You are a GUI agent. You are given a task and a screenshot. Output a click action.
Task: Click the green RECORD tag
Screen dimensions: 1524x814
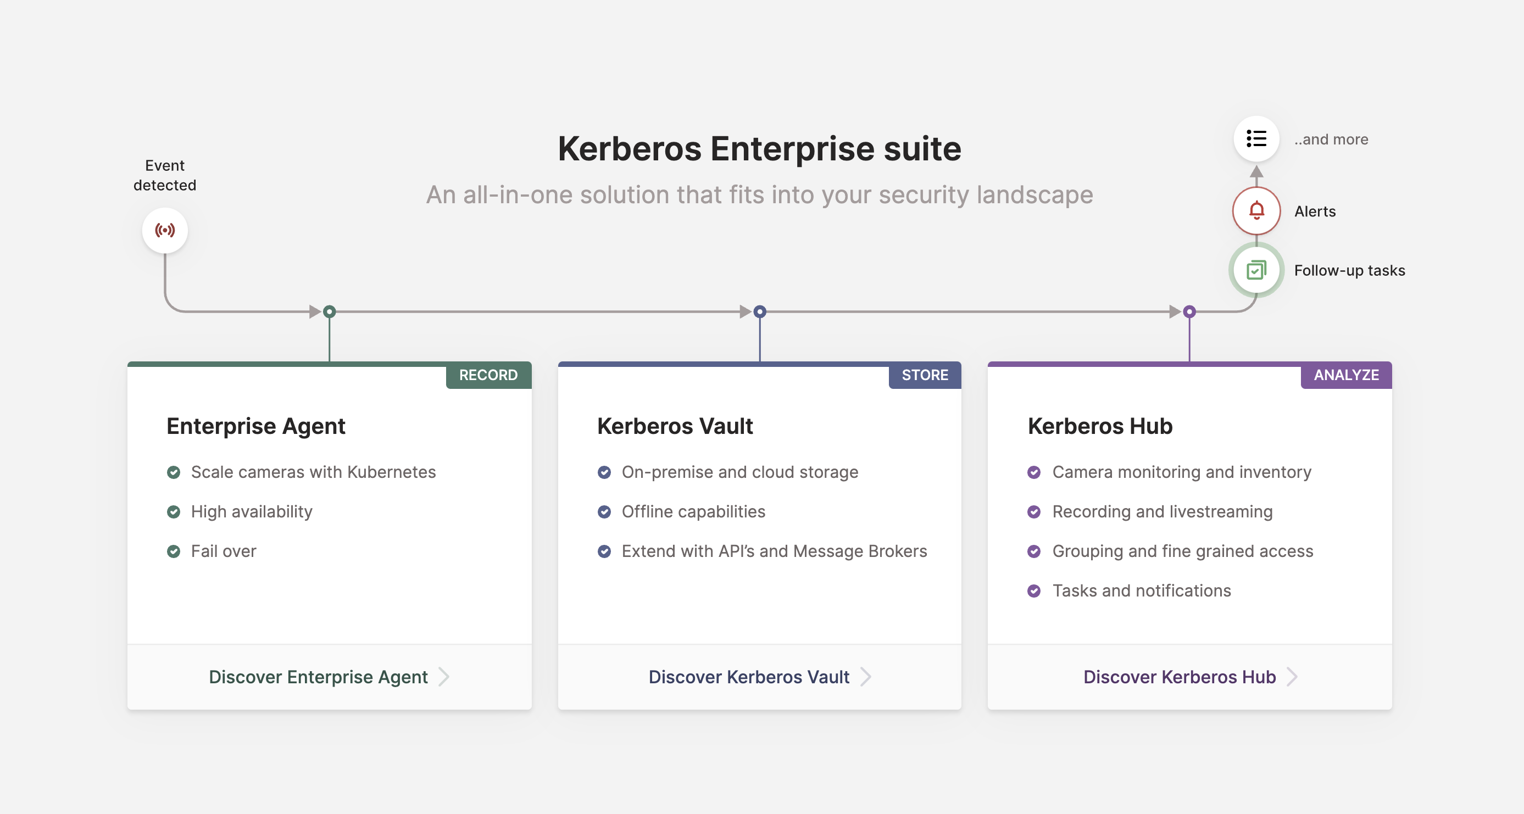pos(488,375)
